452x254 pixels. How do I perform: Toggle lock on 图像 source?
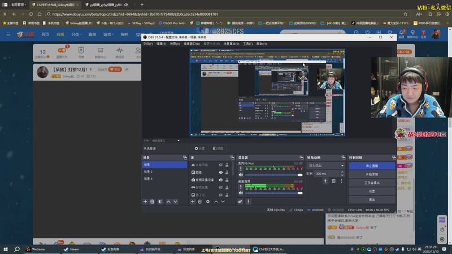tap(227, 172)
